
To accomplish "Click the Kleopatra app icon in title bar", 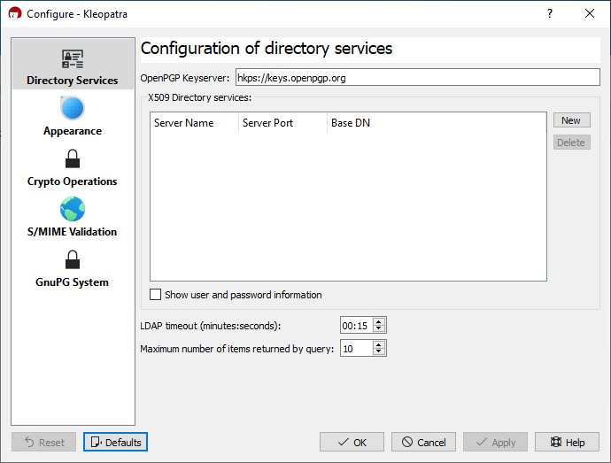I will point(15,13).
